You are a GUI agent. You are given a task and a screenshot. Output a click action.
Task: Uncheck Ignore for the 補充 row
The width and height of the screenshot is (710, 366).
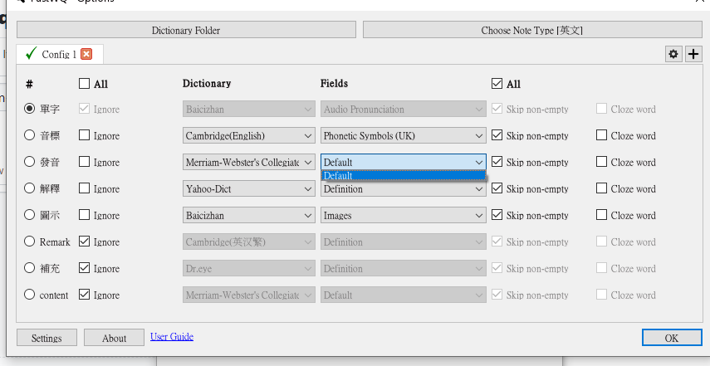click(84, 268)
